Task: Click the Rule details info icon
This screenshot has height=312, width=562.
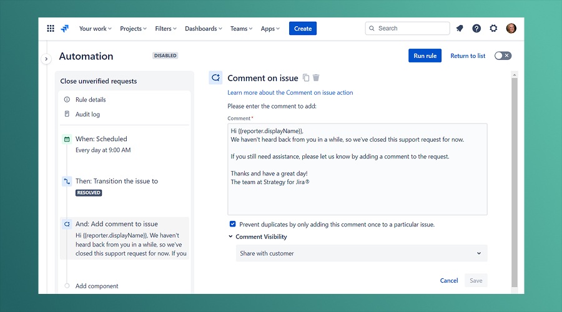Action: tap(67, 100)
